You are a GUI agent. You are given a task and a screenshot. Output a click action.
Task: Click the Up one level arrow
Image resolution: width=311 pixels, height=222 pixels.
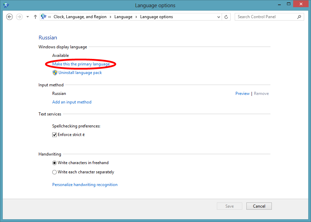click(x=35, y=17)
